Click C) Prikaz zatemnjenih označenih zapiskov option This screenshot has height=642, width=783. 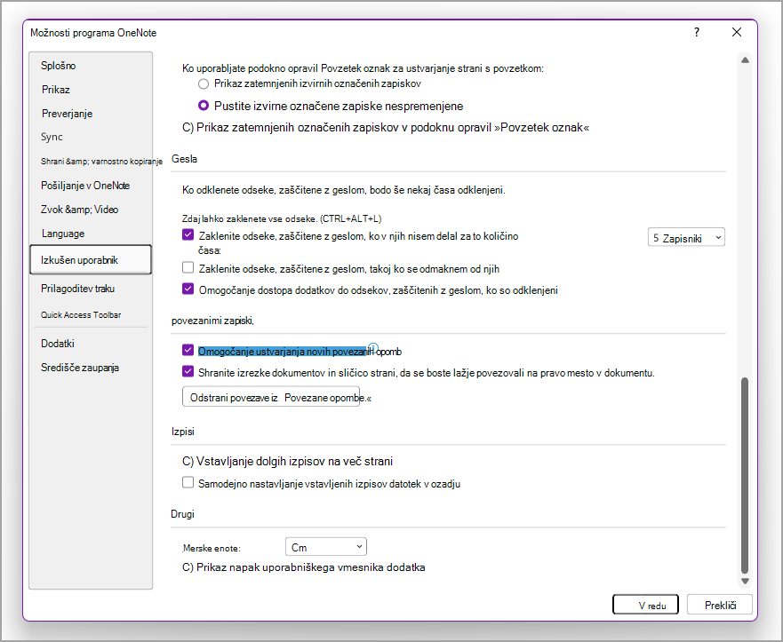tap(386, 127)
